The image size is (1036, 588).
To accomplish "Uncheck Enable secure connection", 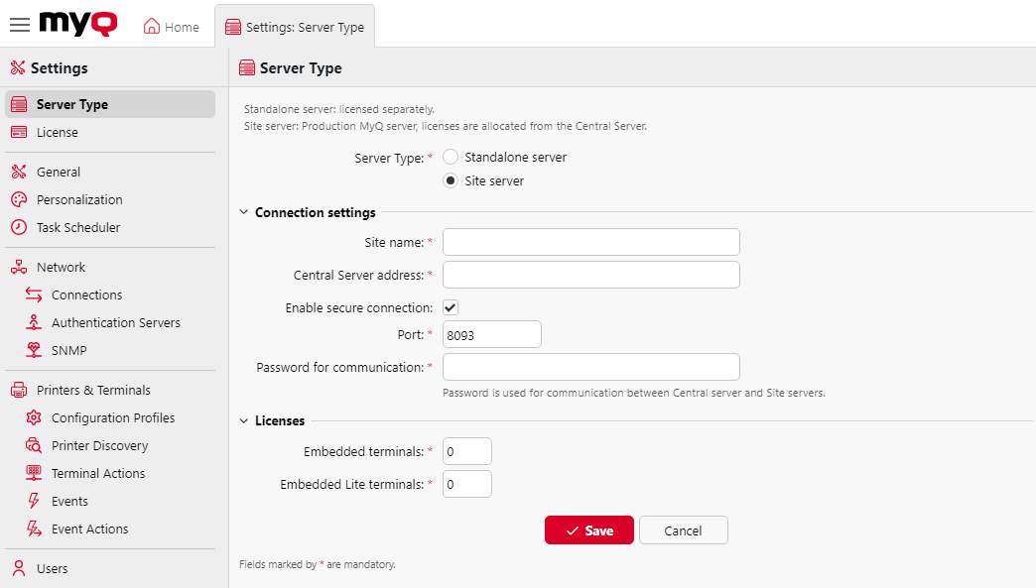I will tap(450, 307).
